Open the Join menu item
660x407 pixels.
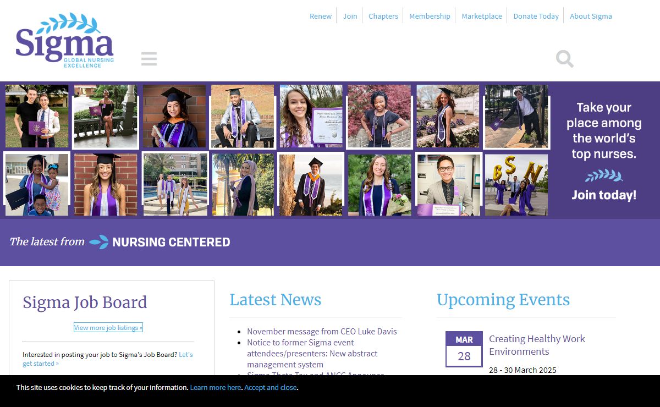click(350, 16)
